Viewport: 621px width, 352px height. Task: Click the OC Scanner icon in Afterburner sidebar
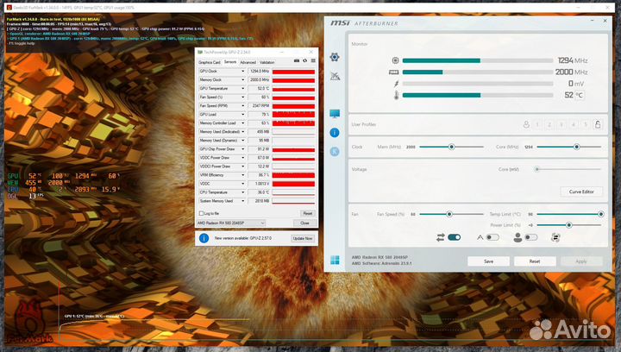click(x=335, y=76)
